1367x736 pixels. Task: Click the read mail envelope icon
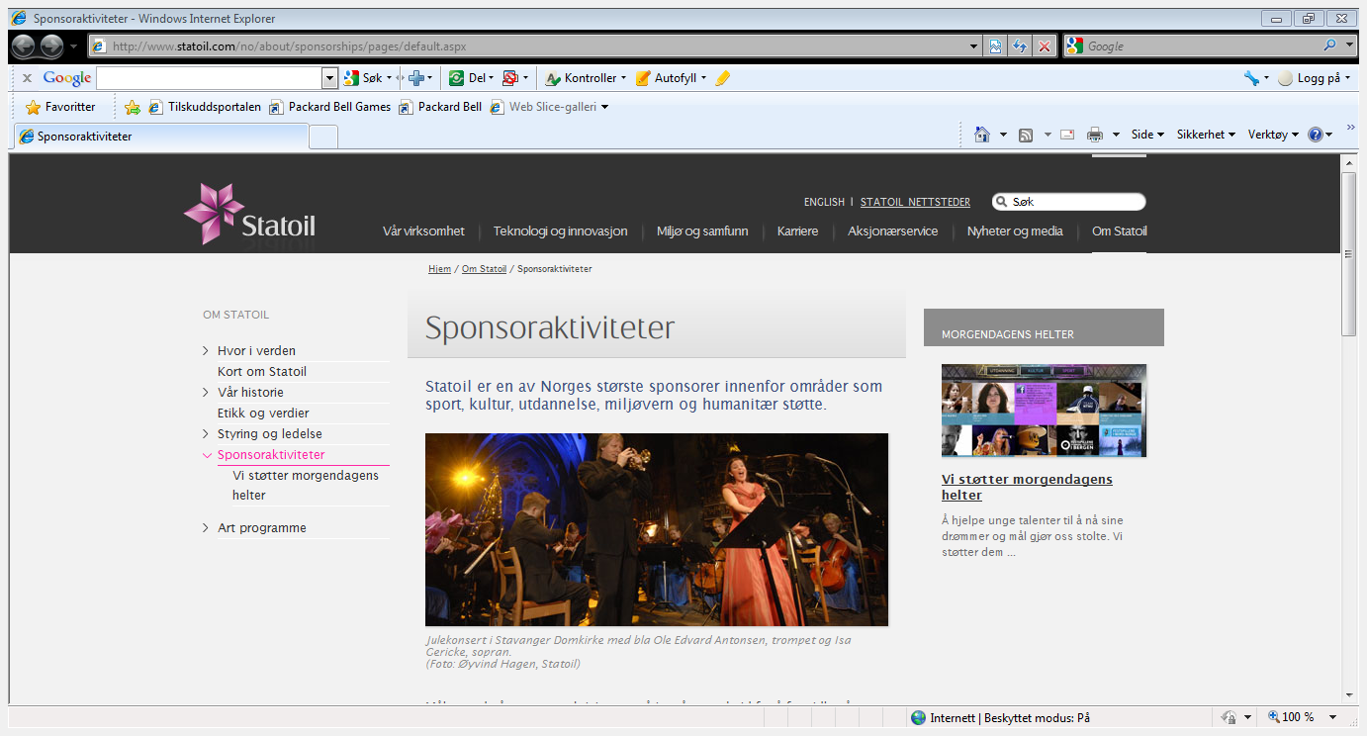click(1067, 135)
